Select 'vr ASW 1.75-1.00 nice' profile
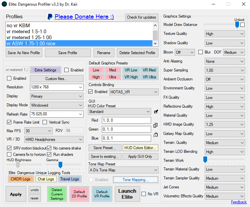 point(79,44)
